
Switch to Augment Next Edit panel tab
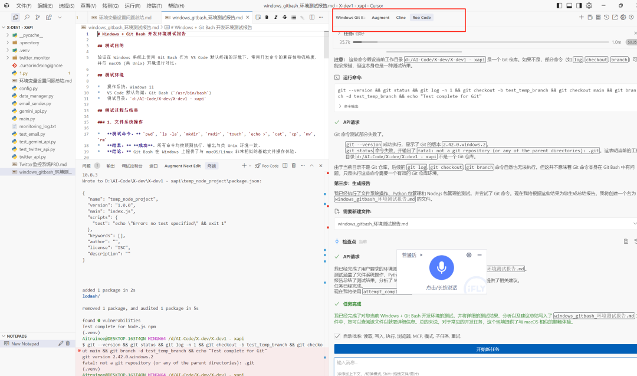[182, 165]
